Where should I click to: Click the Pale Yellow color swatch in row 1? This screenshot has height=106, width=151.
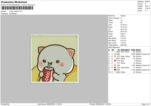click(x=115, y=52)
